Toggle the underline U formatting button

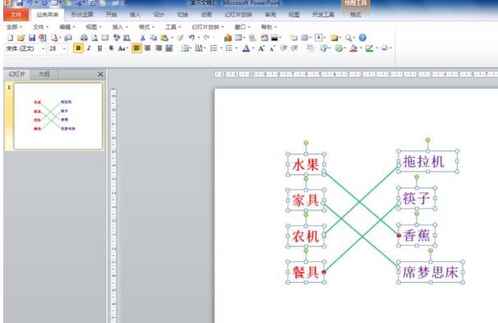coord(99,48)
